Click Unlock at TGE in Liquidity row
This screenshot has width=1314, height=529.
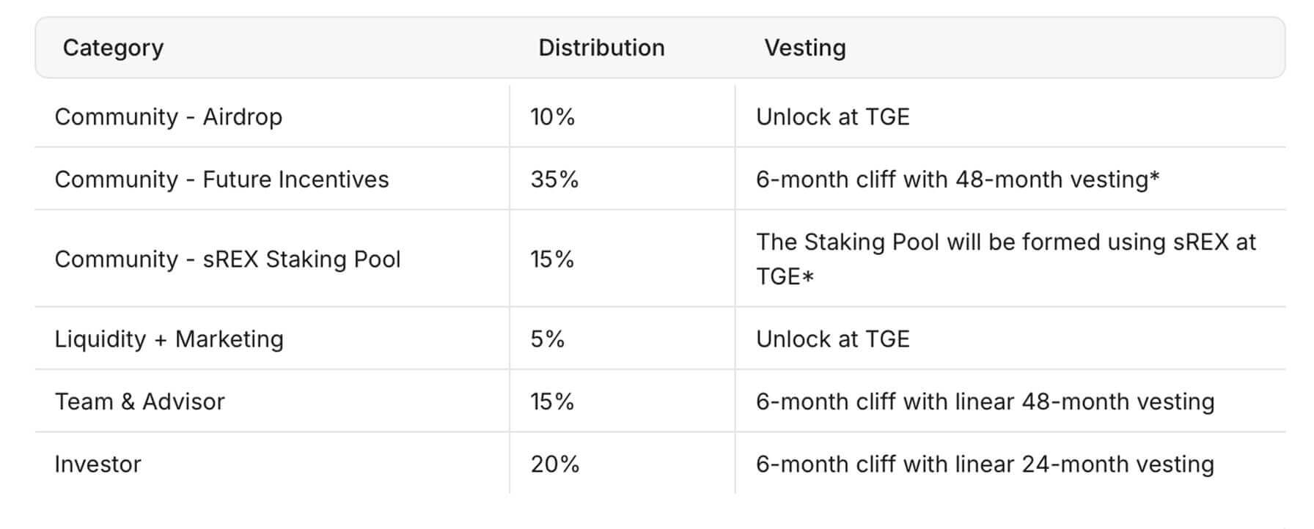pyautogui.click(x=832, y=339)
